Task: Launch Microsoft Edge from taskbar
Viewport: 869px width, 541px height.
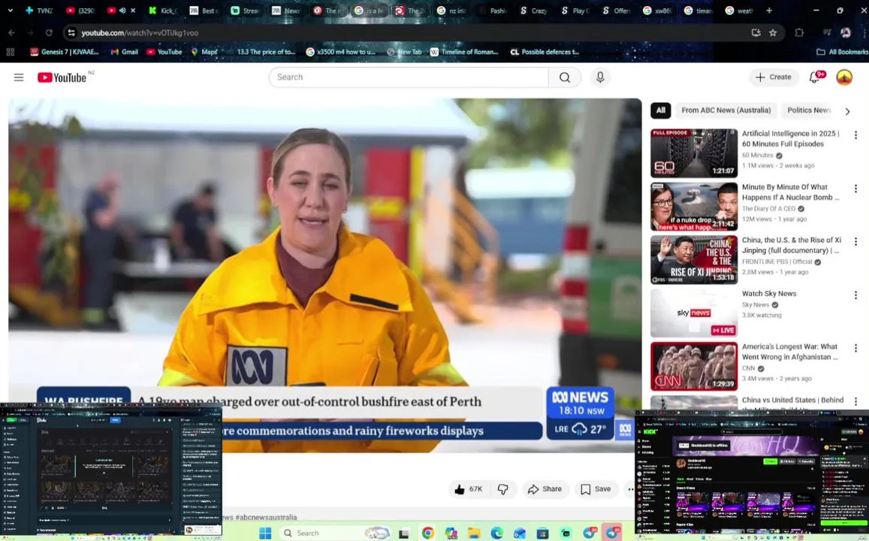Action: coord(496,533)
